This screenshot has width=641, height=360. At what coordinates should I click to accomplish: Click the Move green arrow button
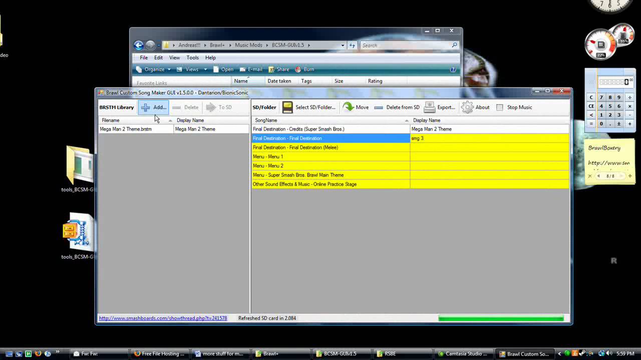click(356, 107)
